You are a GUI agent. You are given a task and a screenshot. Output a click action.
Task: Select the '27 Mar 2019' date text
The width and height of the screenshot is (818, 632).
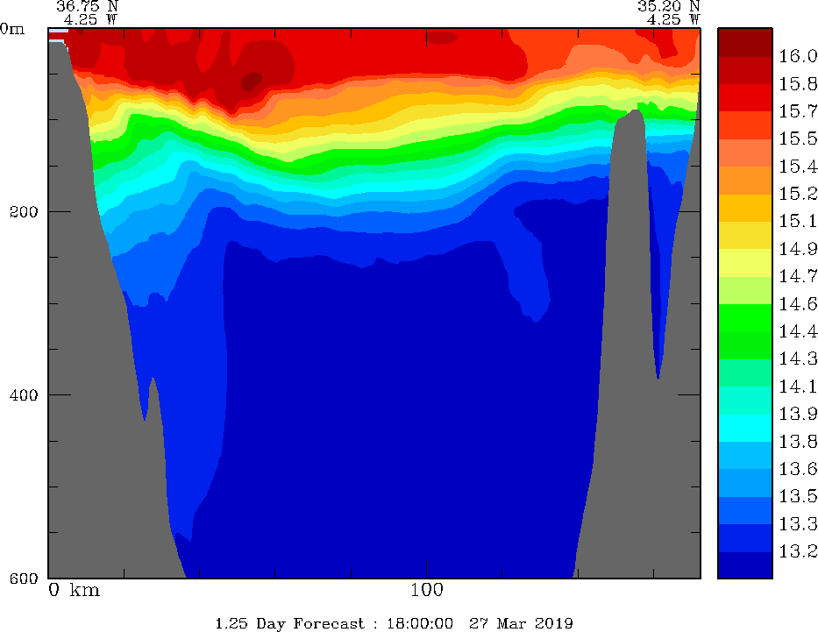click(x=521, y=623)
